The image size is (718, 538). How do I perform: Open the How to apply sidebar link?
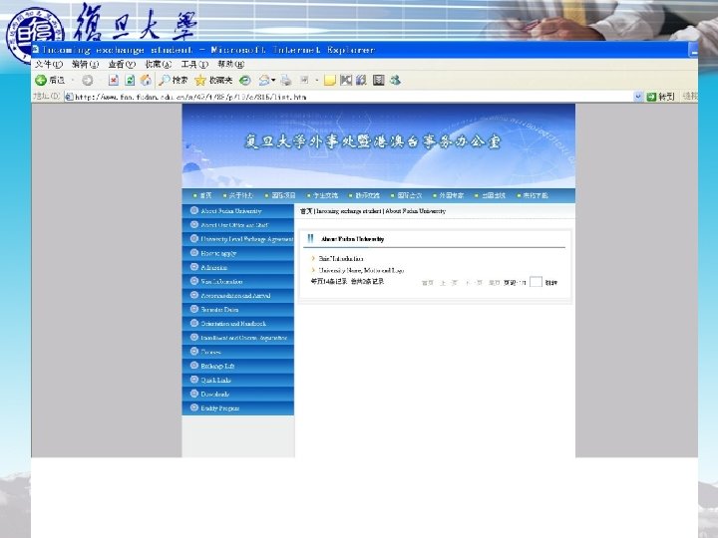coord(218,253)
